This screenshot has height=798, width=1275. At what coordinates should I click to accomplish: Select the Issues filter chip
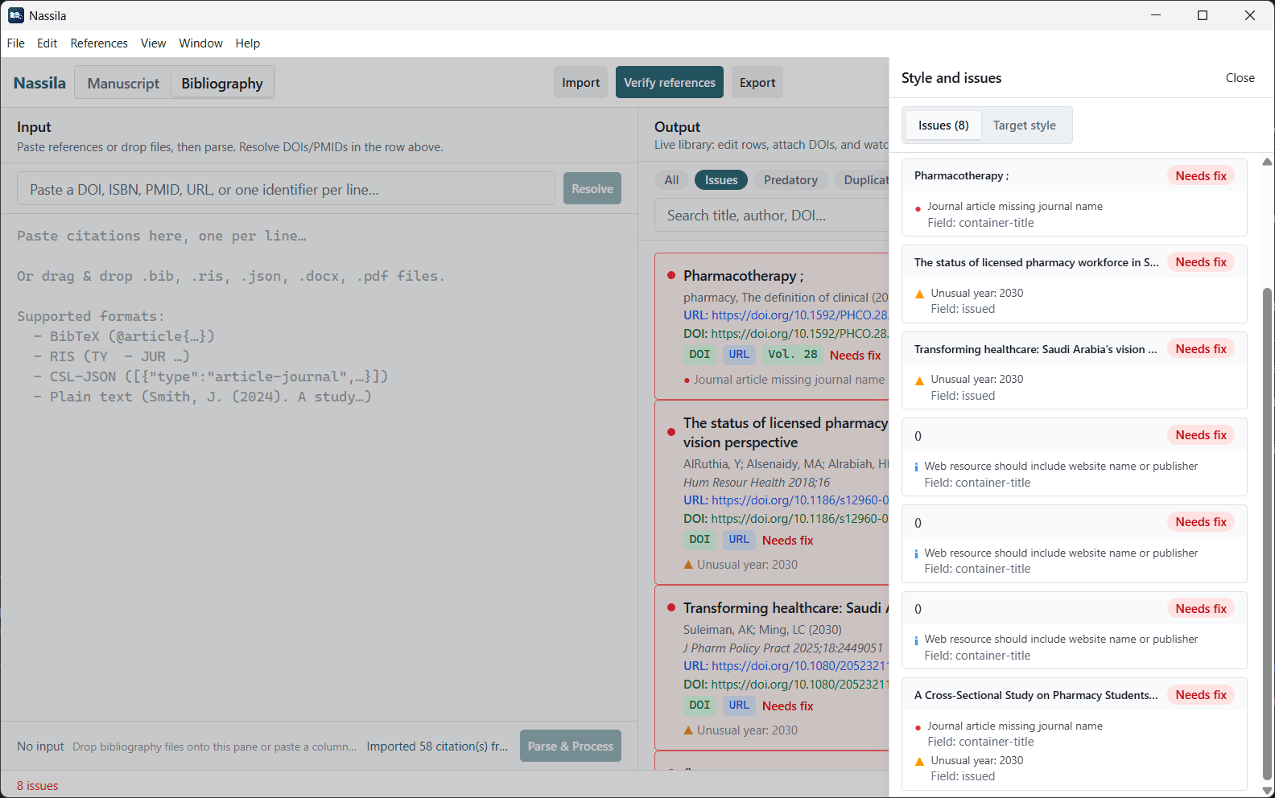[x=721, y=180]
